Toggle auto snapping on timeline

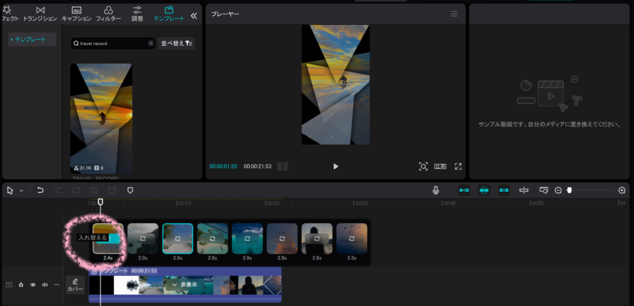coord(484,190)
